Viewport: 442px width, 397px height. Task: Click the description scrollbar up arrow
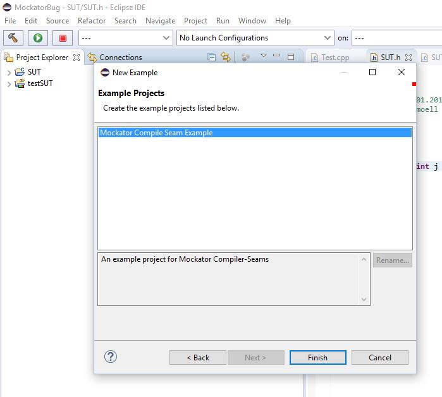[364, 259]
